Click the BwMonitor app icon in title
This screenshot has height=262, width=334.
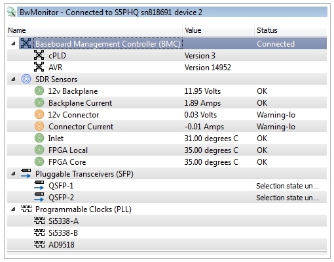pyautogui.click(x=11, y=12)
